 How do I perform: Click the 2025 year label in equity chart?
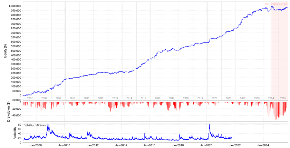pos(283,98)
